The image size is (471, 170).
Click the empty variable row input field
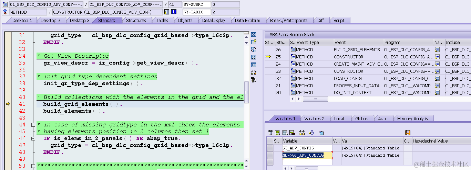(x=307, y=162)
